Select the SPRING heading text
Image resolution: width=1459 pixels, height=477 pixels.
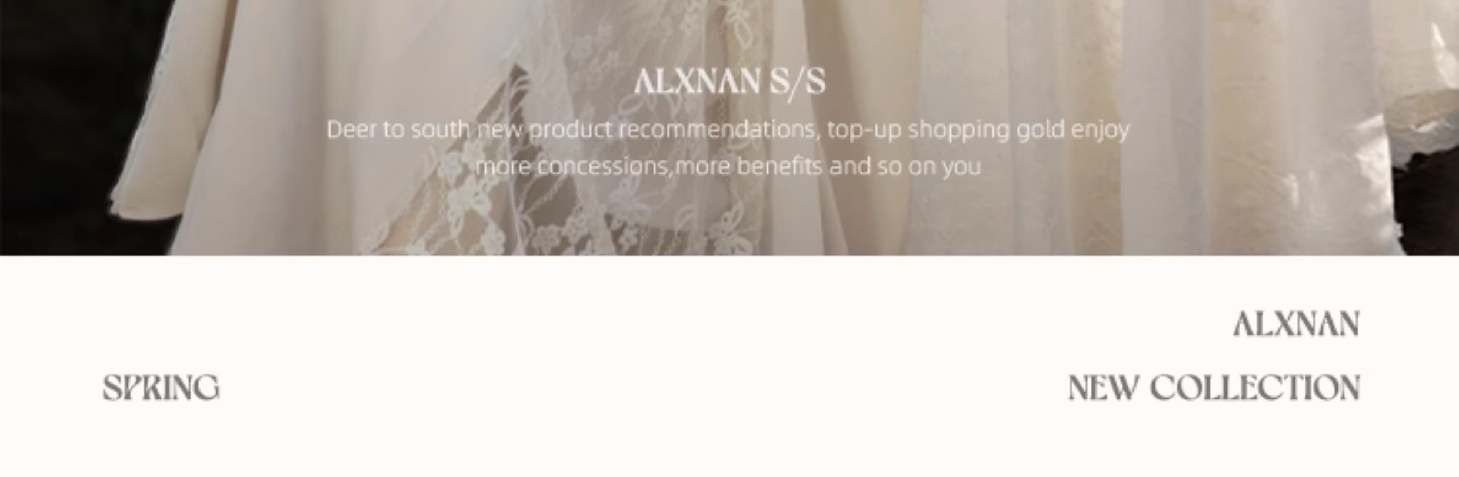161,388
